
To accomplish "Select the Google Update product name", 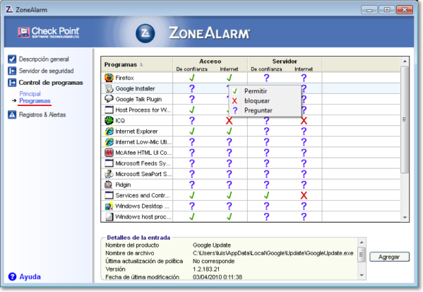I will (x=212, y=245).
